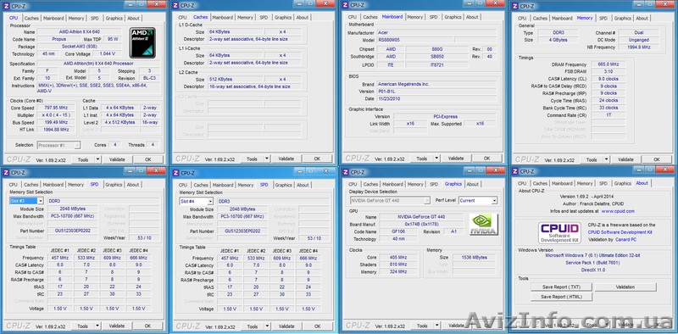The image size is (678, 334).
Task: Click the CPU-Z title icon in the Mainboard window
Action: coord(346,5)
